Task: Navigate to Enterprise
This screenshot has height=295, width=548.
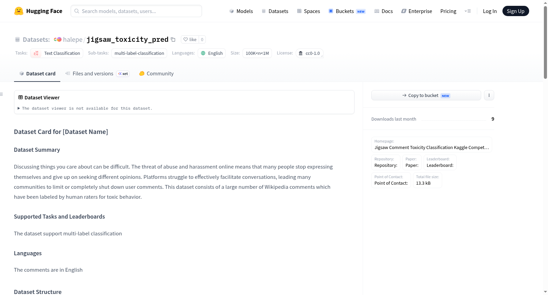Action: tap(416, 11)
